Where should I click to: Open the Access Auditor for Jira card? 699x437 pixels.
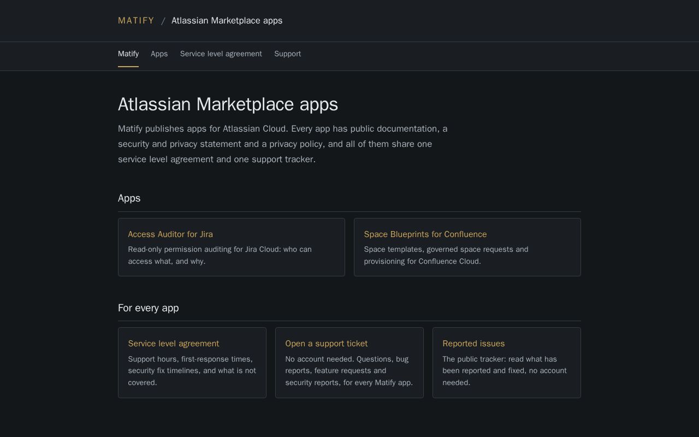tap(232, 247)
